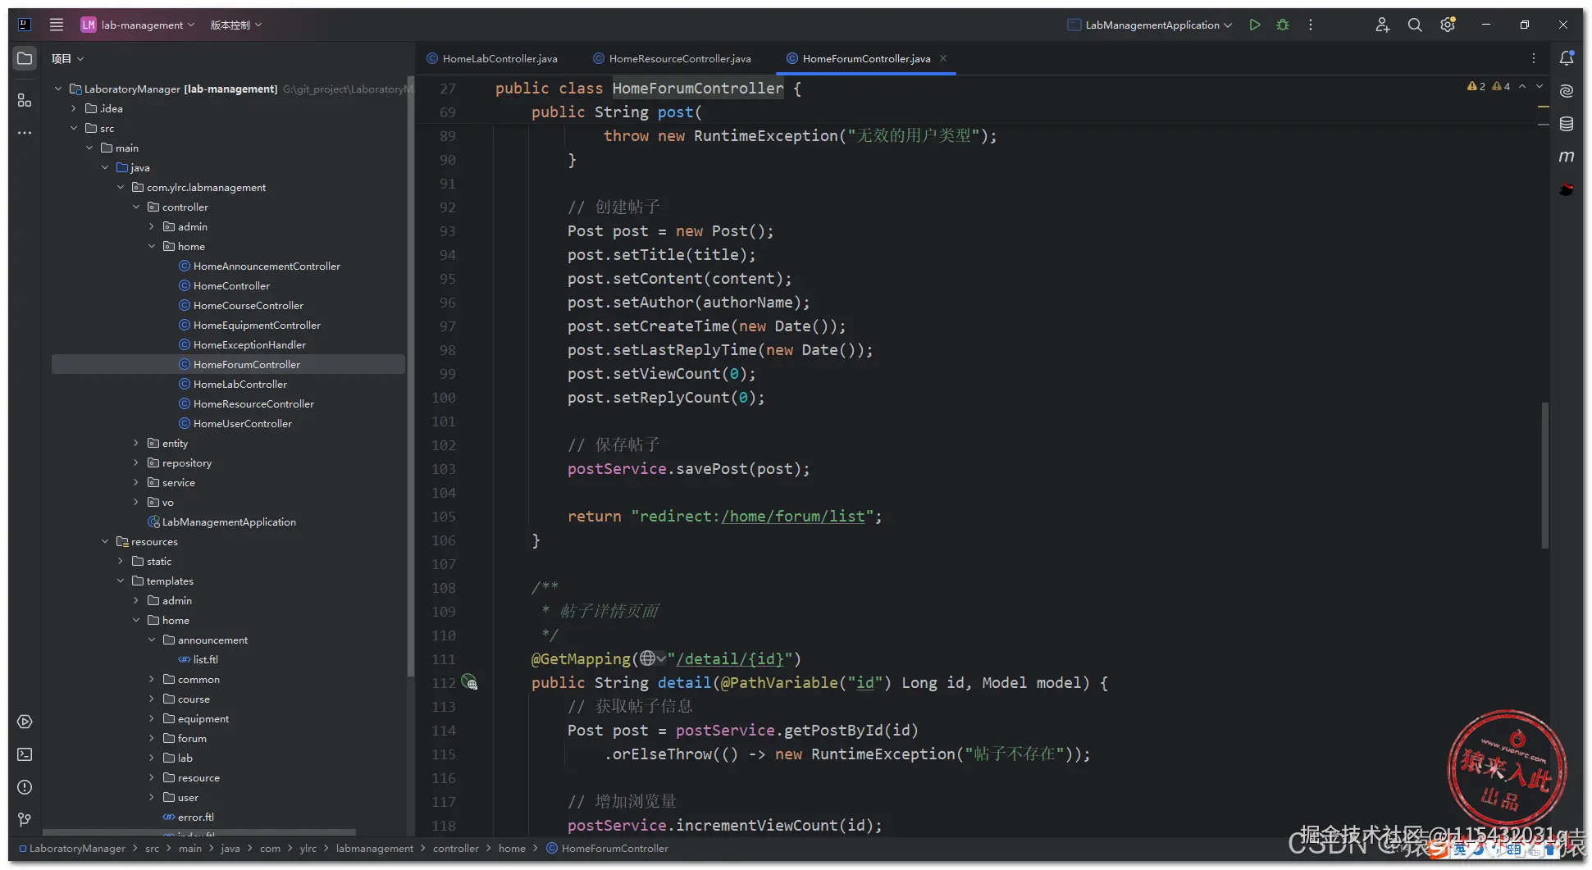Switch to HomeResourceController.java tab
The width and height of the screenshot is (1592, 870).
coord(672,58)
